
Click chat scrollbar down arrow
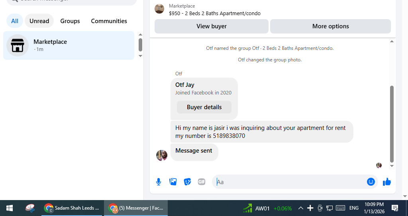tap(392, 166)
